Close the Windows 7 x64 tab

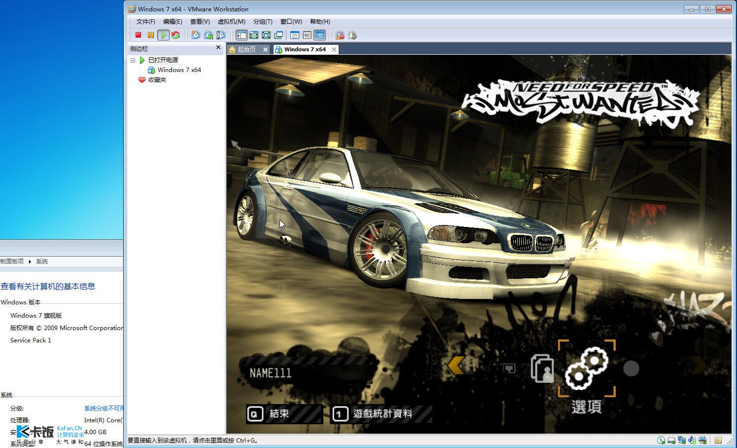(x=334, y=49)
